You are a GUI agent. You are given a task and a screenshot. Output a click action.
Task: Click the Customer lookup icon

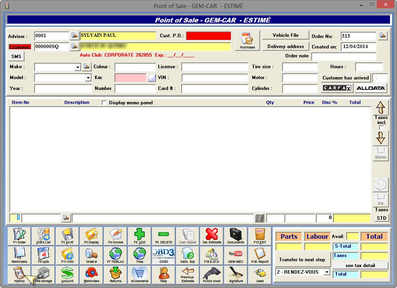pyautogui.click(x=74, y=46)
